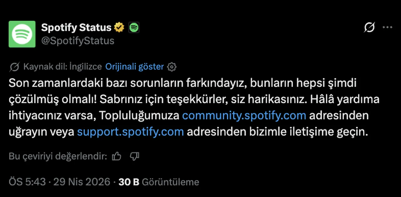Click 'Bu çeviriyi değerlendir' text
This screenshot has width=401, height=197.
tap(57, 156)
